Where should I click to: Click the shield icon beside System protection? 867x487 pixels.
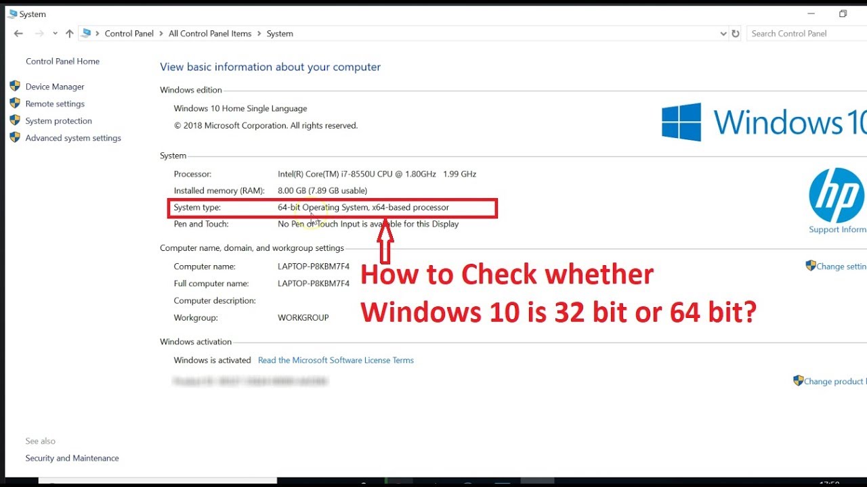tap(15, 120)
